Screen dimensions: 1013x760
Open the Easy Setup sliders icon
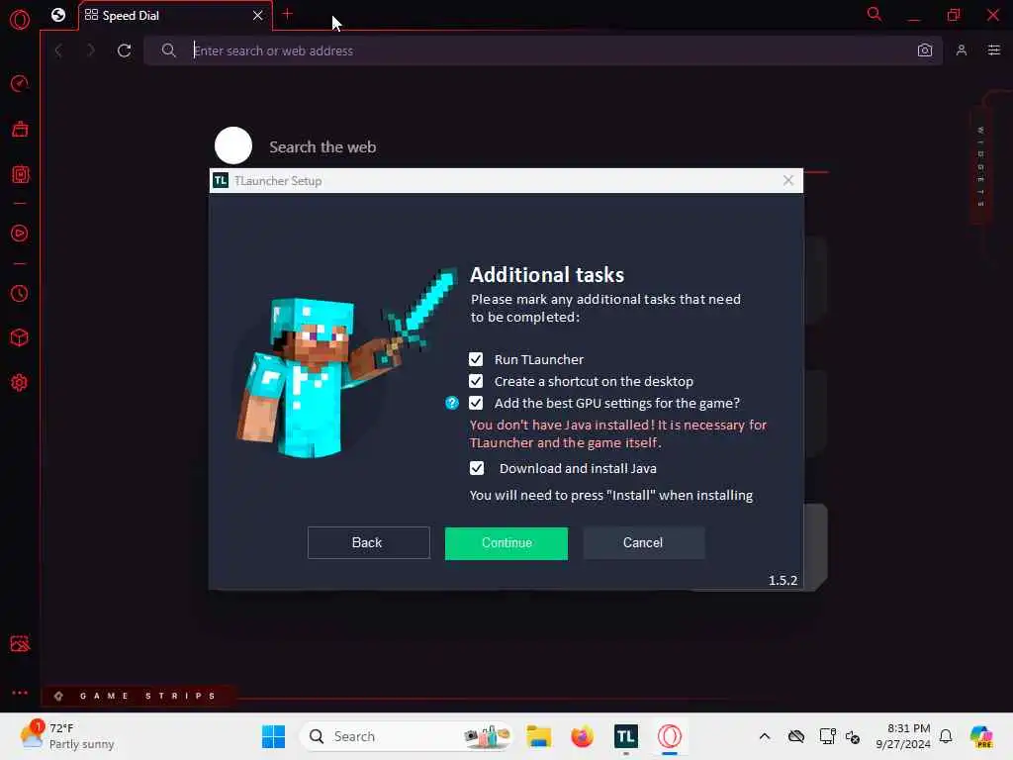(993, 50)
